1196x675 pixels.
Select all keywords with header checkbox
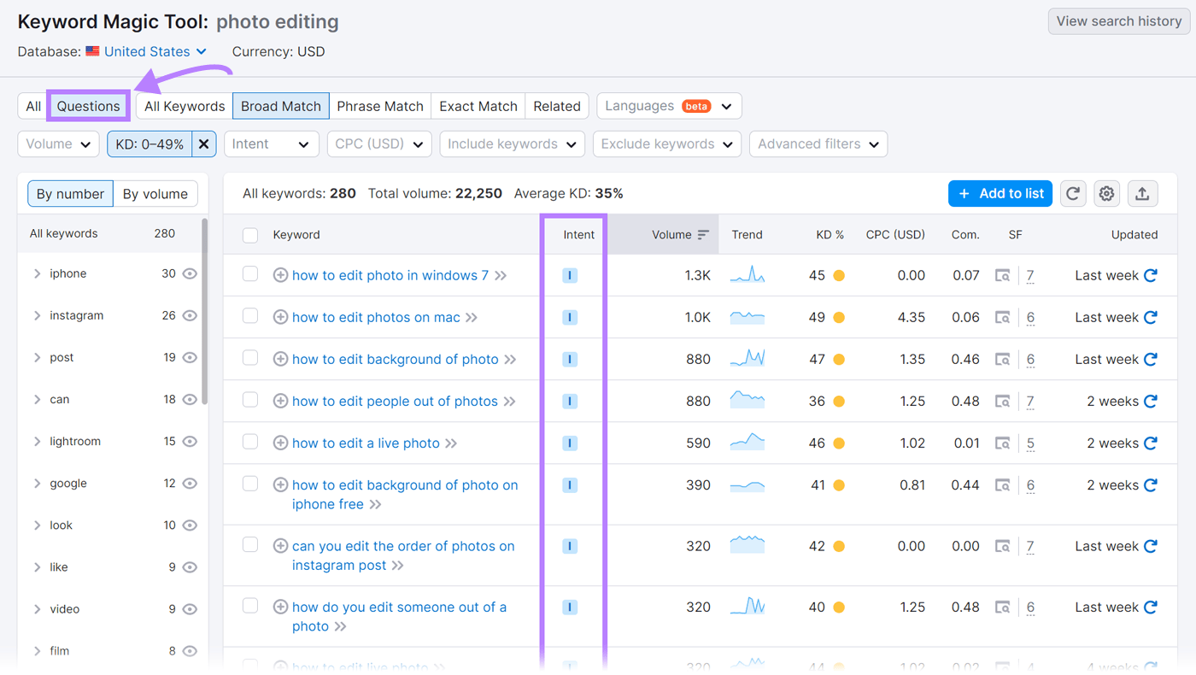pos(250,234)
